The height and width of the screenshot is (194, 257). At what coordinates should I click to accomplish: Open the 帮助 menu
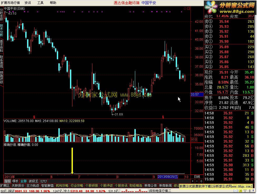point(53,3)
